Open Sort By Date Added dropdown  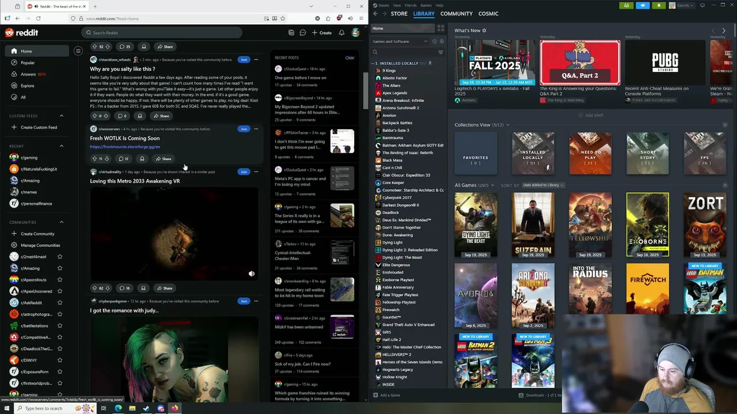tap(543, 185)
